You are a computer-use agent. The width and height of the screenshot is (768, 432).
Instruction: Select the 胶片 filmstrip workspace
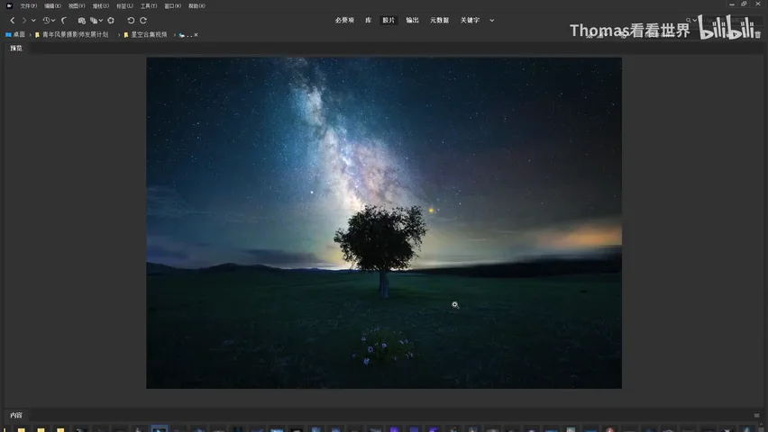(x=389, y=20)
